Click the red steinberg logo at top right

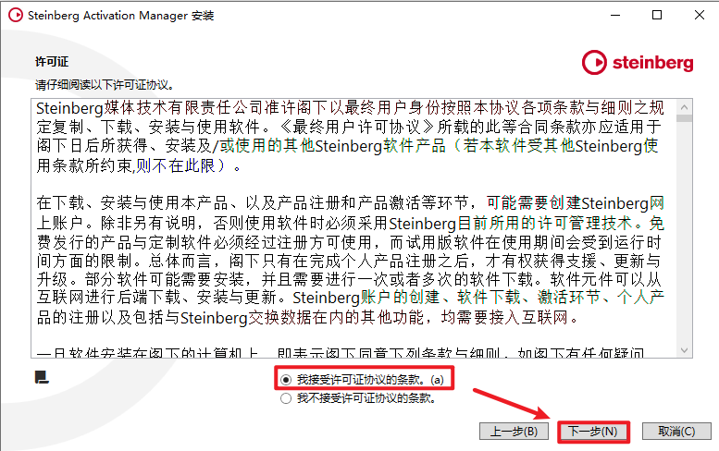tap(638, 63)
